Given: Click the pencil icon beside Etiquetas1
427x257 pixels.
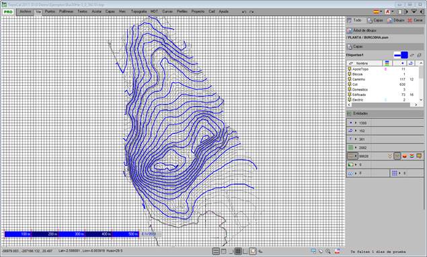Looking at the screenshot, I should pos(412,55).
